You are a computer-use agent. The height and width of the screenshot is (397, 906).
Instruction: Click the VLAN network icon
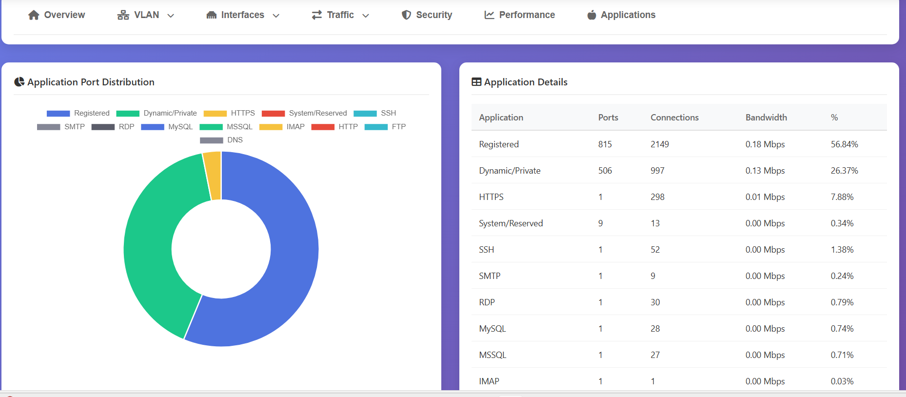pyautogui.click(x=123, y=15)
